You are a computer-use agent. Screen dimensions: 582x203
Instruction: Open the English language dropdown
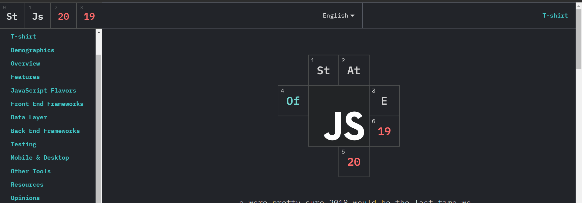339,16
